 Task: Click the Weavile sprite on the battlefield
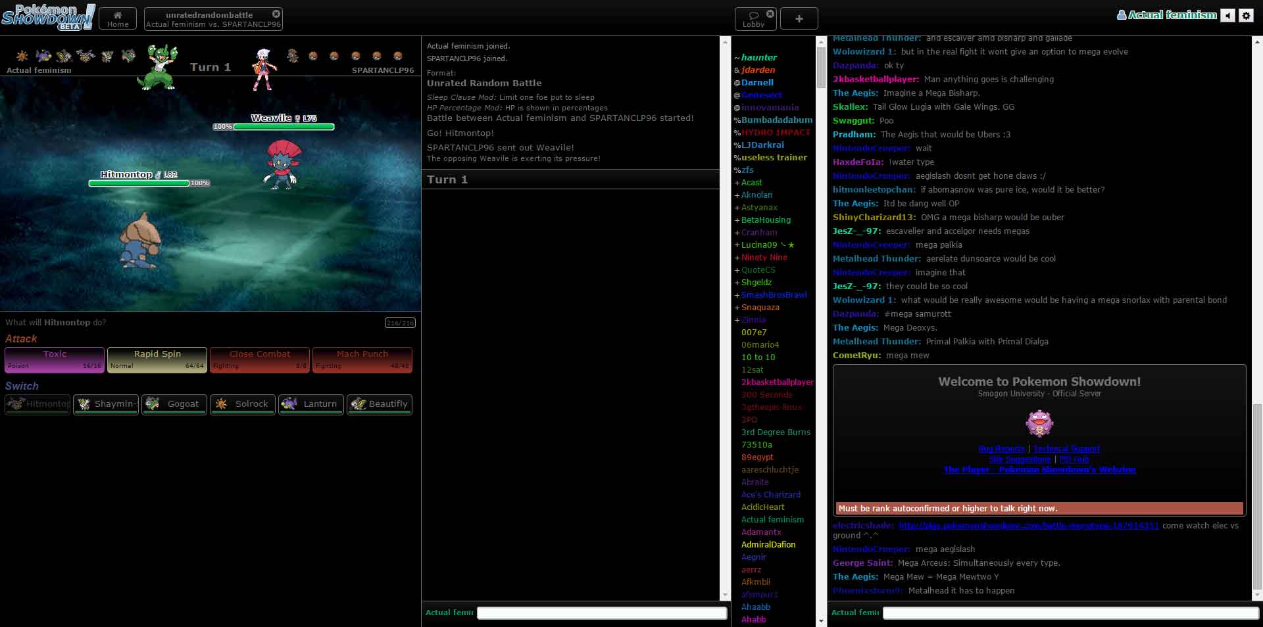pyautogui.click(x=284, y=164)
